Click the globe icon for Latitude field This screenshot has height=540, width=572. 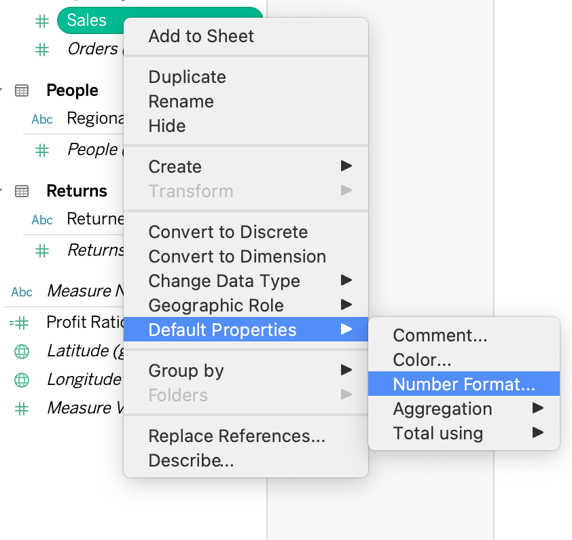coord(22,352)
